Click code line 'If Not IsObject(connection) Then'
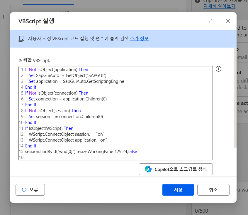248x215 pixels. (57, 93)
